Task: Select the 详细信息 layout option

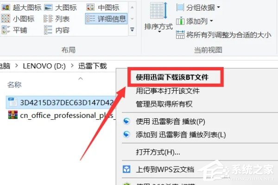Action: click(x=106, y=19)
